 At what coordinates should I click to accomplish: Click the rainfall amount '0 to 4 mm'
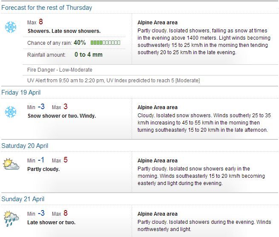pyautogui.click(x=89, y=55)
